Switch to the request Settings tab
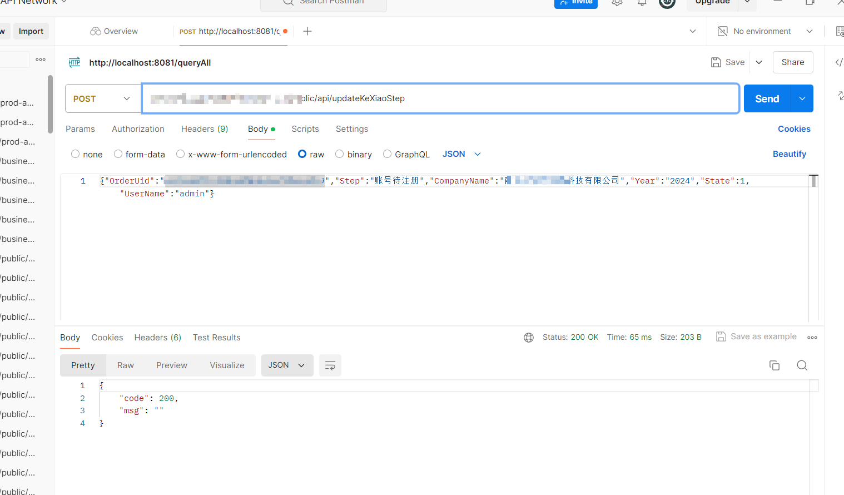844x495 pixels. pos(352,129)
